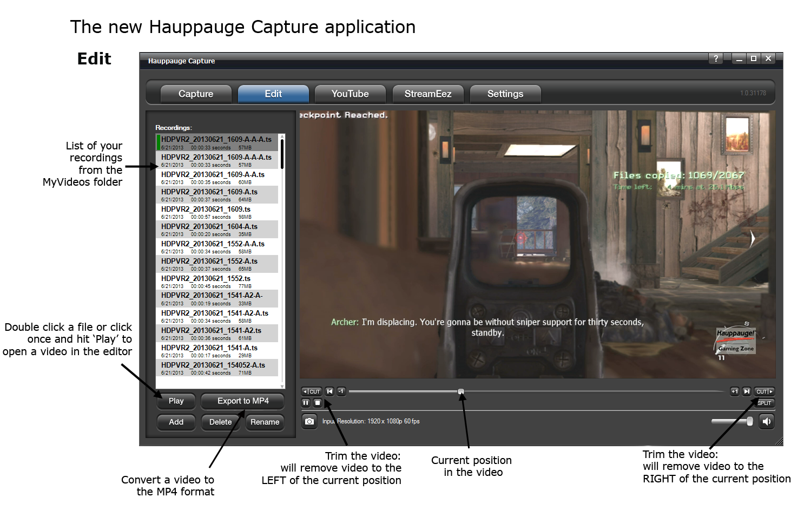
Task: Click the cut-right trim button
Action: (764, 391)
